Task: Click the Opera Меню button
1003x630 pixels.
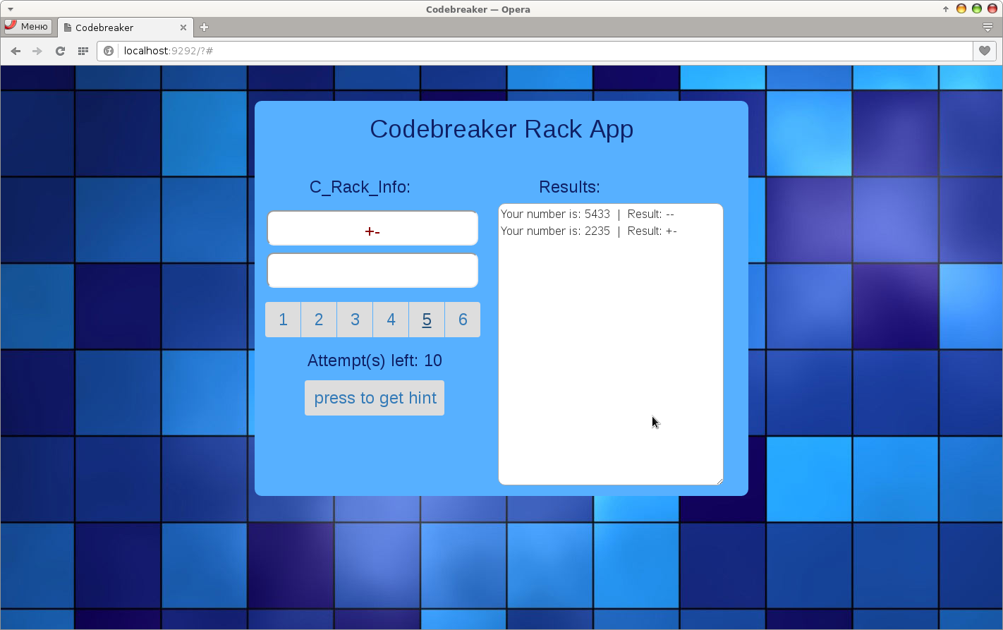Action: point(28,26)
